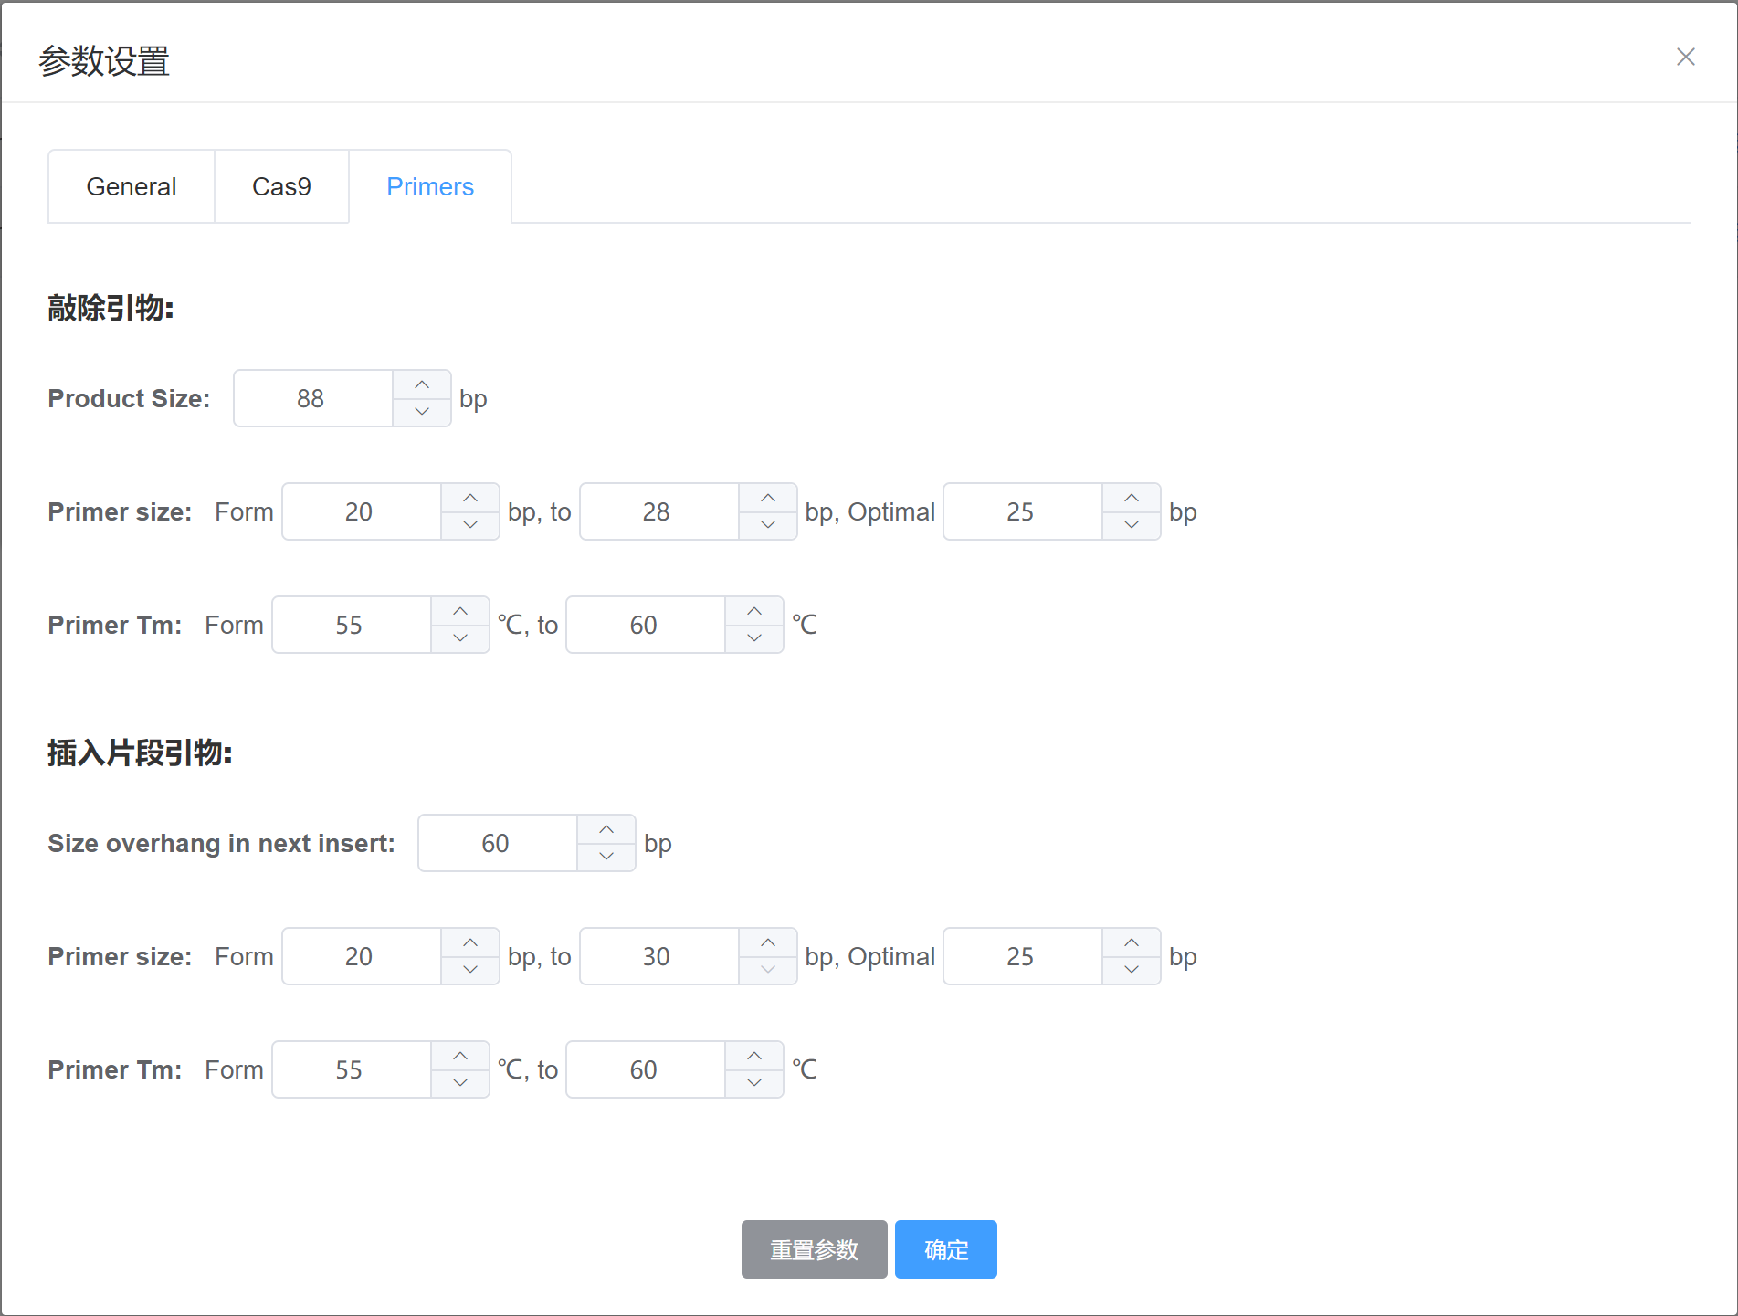
Task: Increase insert primer optimal size
Action: (1132, 942)
